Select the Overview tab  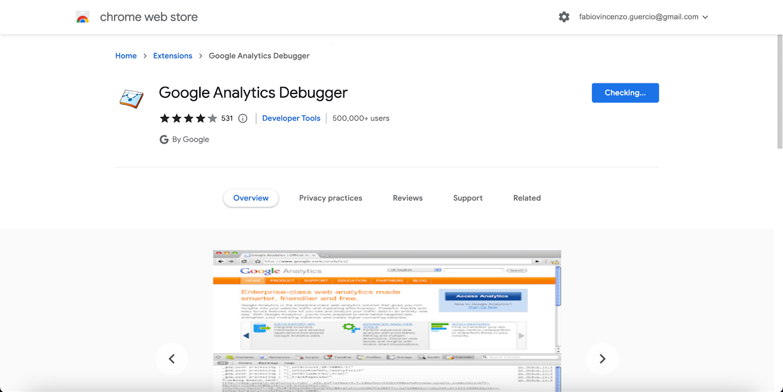coord(251,198)
